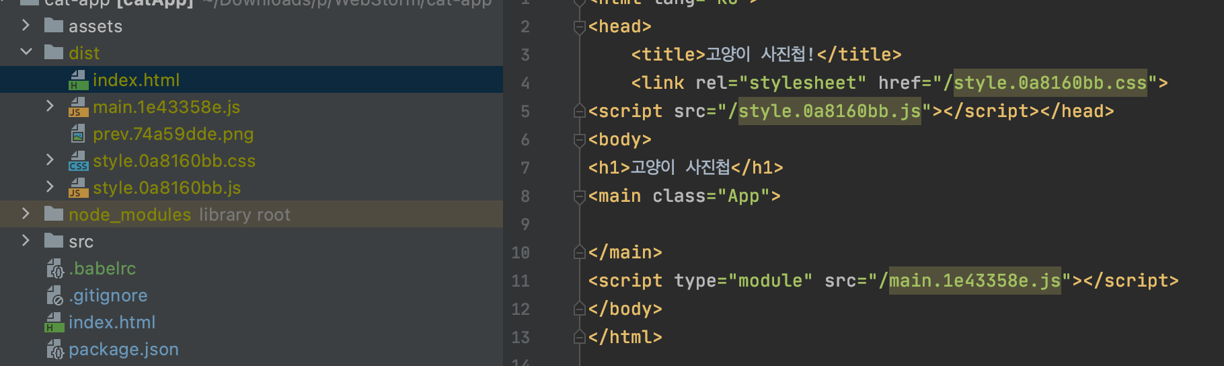Click fold end marker on line 10
The height and width of the screenshot is (366, 1224).
pyautogui.click(x=579, y=252)
